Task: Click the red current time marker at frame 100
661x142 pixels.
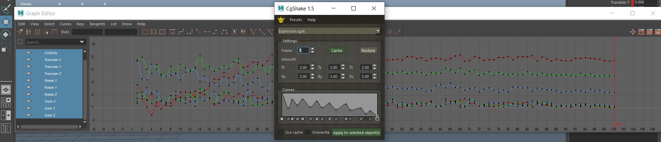Action: click(615, 83)
